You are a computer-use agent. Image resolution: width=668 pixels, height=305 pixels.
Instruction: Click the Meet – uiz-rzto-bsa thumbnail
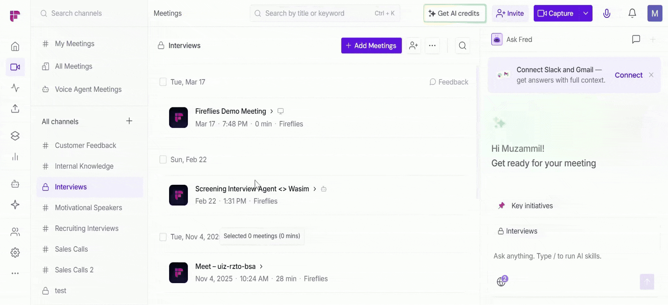pyautogui.click(x=178, y=273)
